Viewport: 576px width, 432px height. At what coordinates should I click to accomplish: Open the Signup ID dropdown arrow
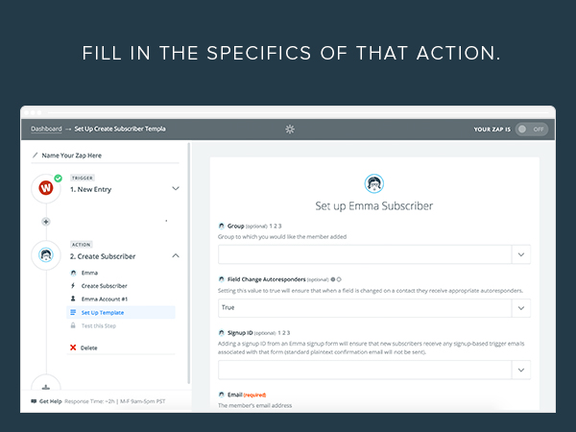pos(521,370)
